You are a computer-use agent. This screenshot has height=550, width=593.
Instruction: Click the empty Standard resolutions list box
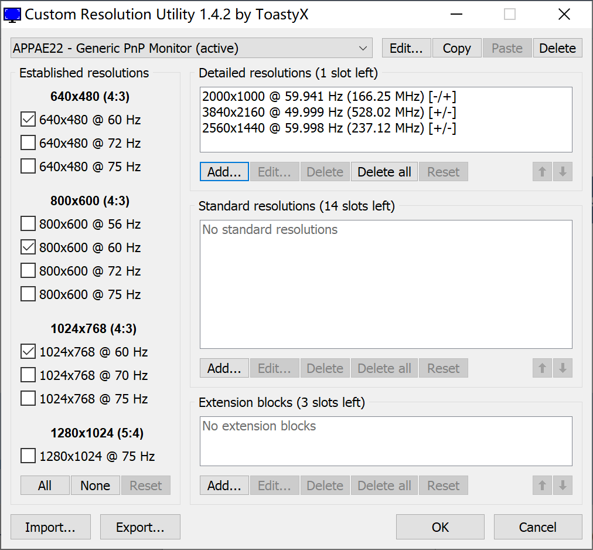386,284
